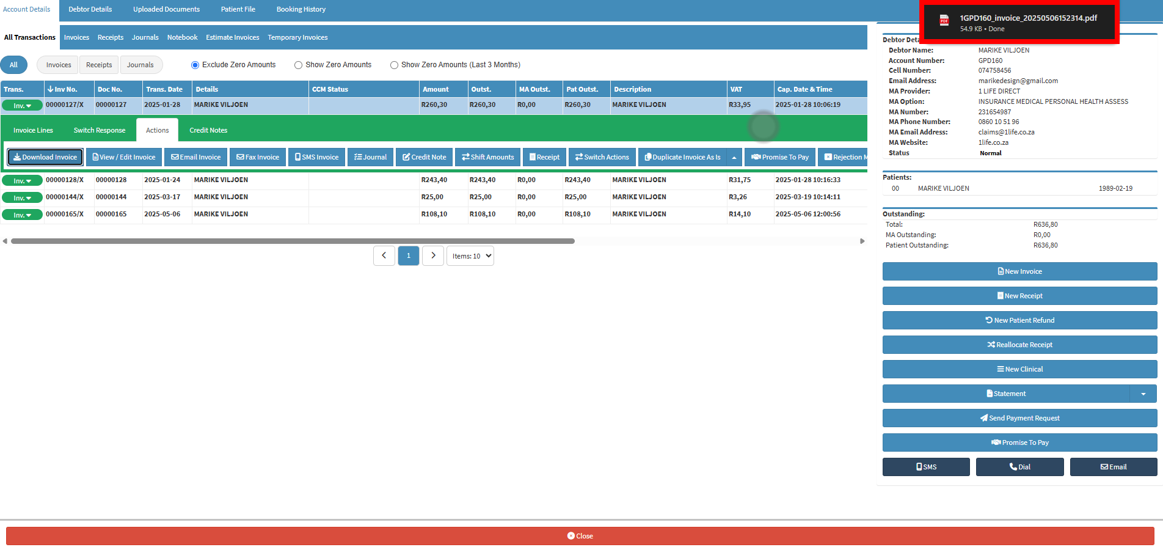Select Exclude Zero Amounts radio option

(x=195, y=65)
